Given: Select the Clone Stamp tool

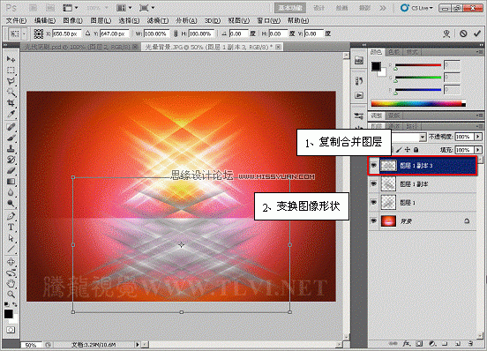Looking at the screenshot, I should coord(11,149).
